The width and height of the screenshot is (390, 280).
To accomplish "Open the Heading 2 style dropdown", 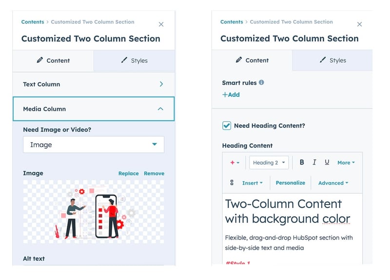I will (270, 163).
